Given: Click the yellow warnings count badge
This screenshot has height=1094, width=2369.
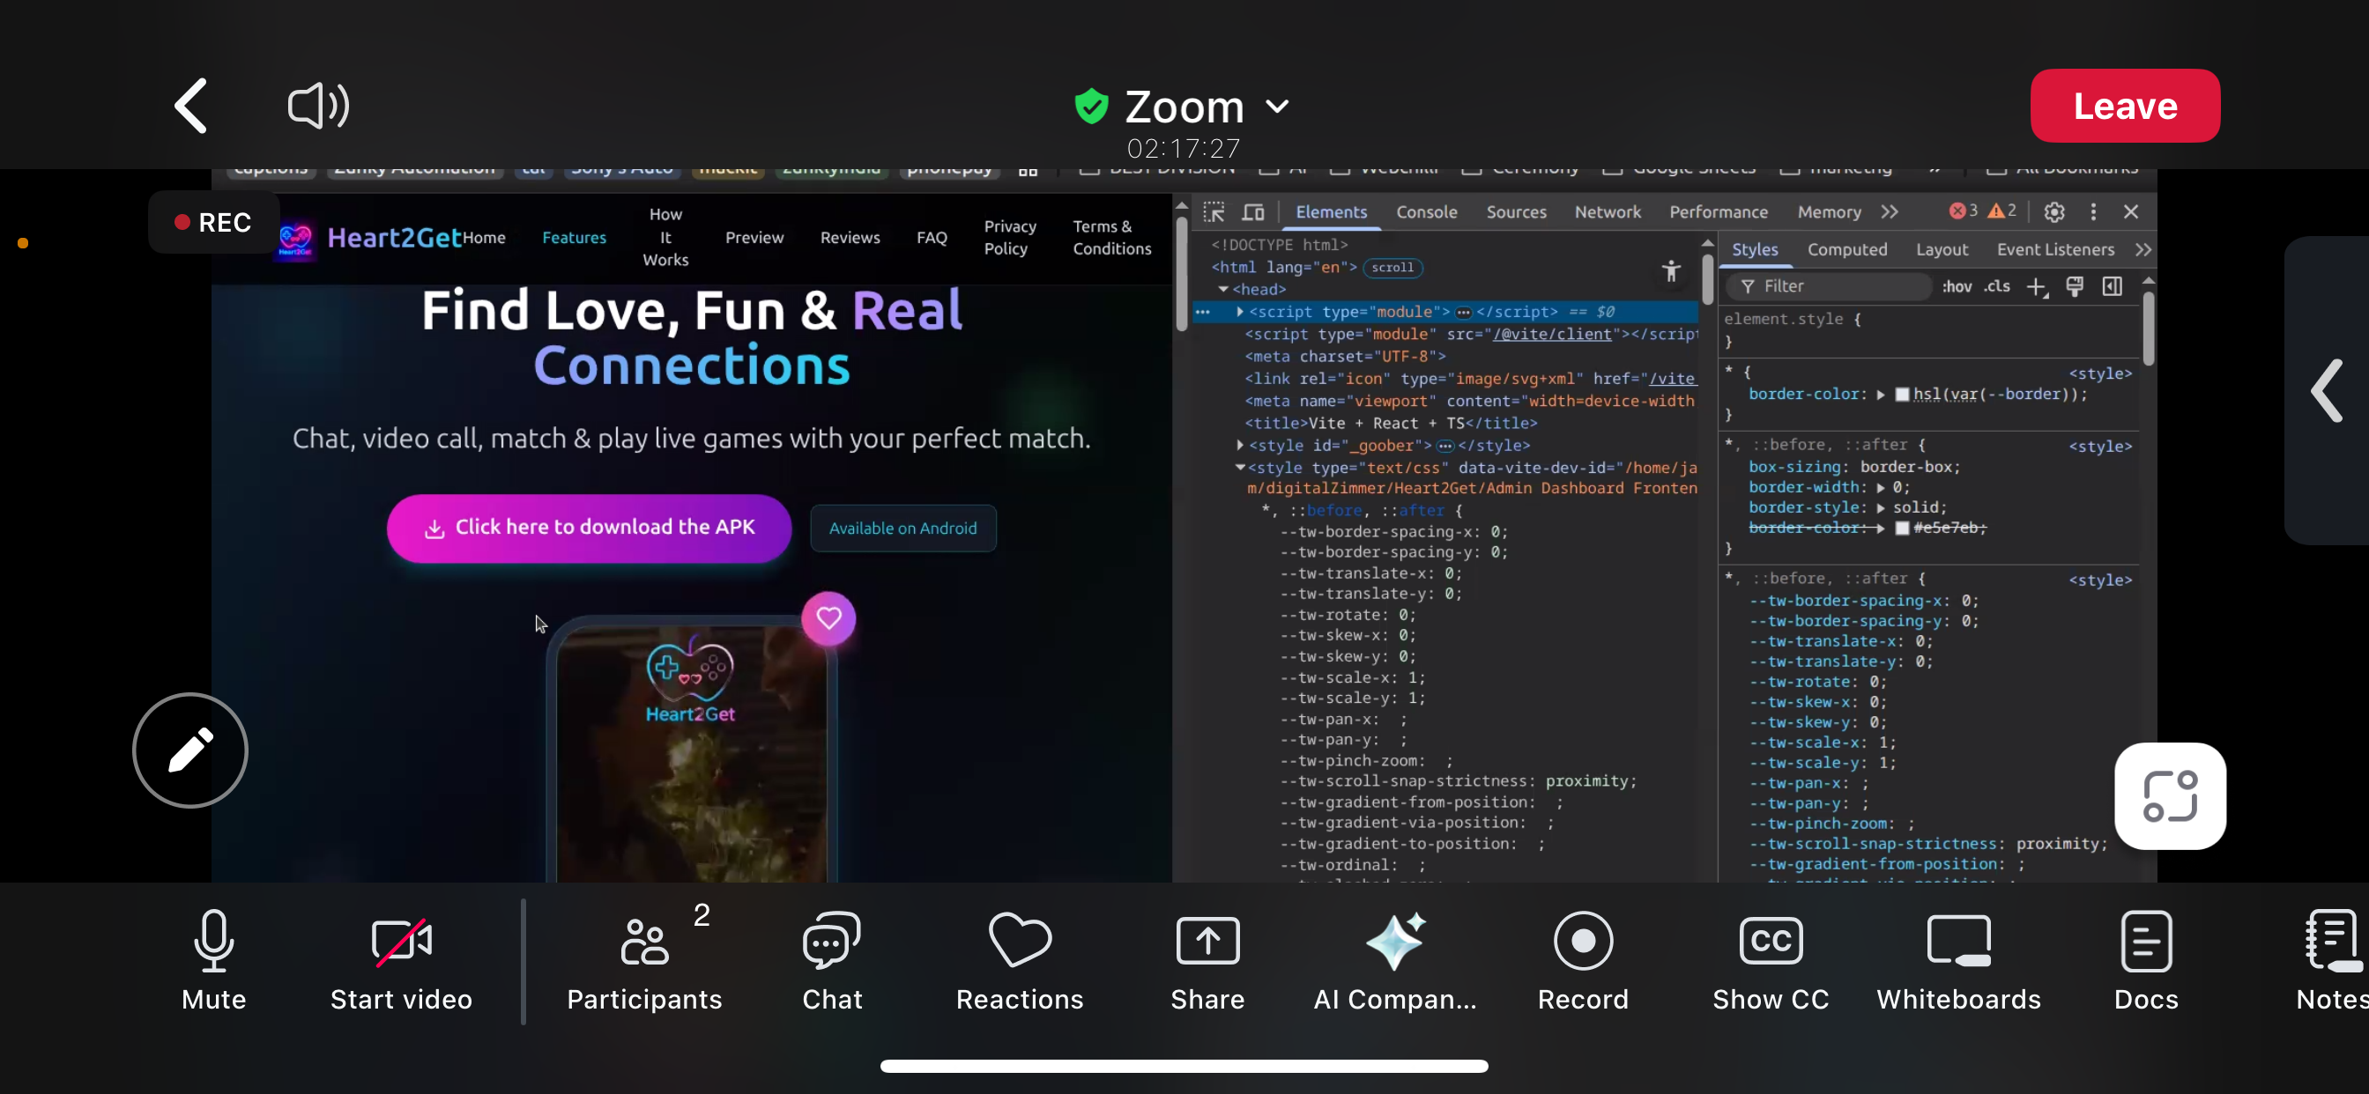Looking at the screenshot, I should (2002, 211).
